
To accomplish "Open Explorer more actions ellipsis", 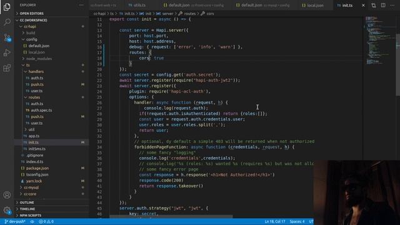I will [x=81, y=5].
